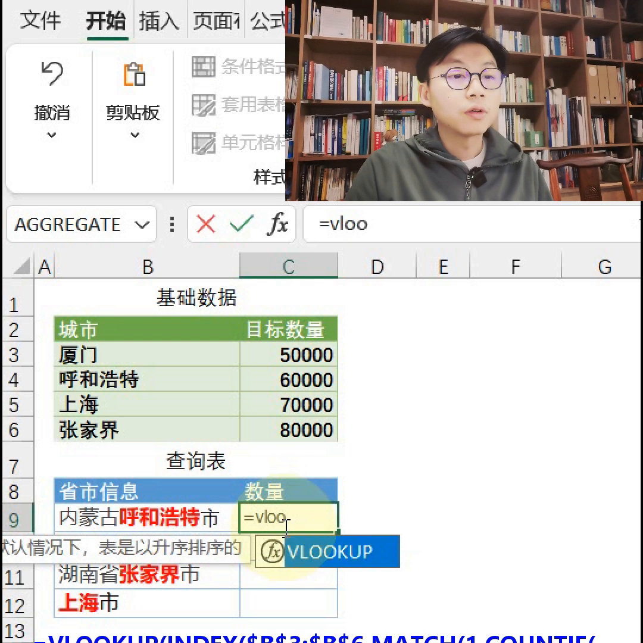
Task: Click the cell with value 70000
Action: 289,404
